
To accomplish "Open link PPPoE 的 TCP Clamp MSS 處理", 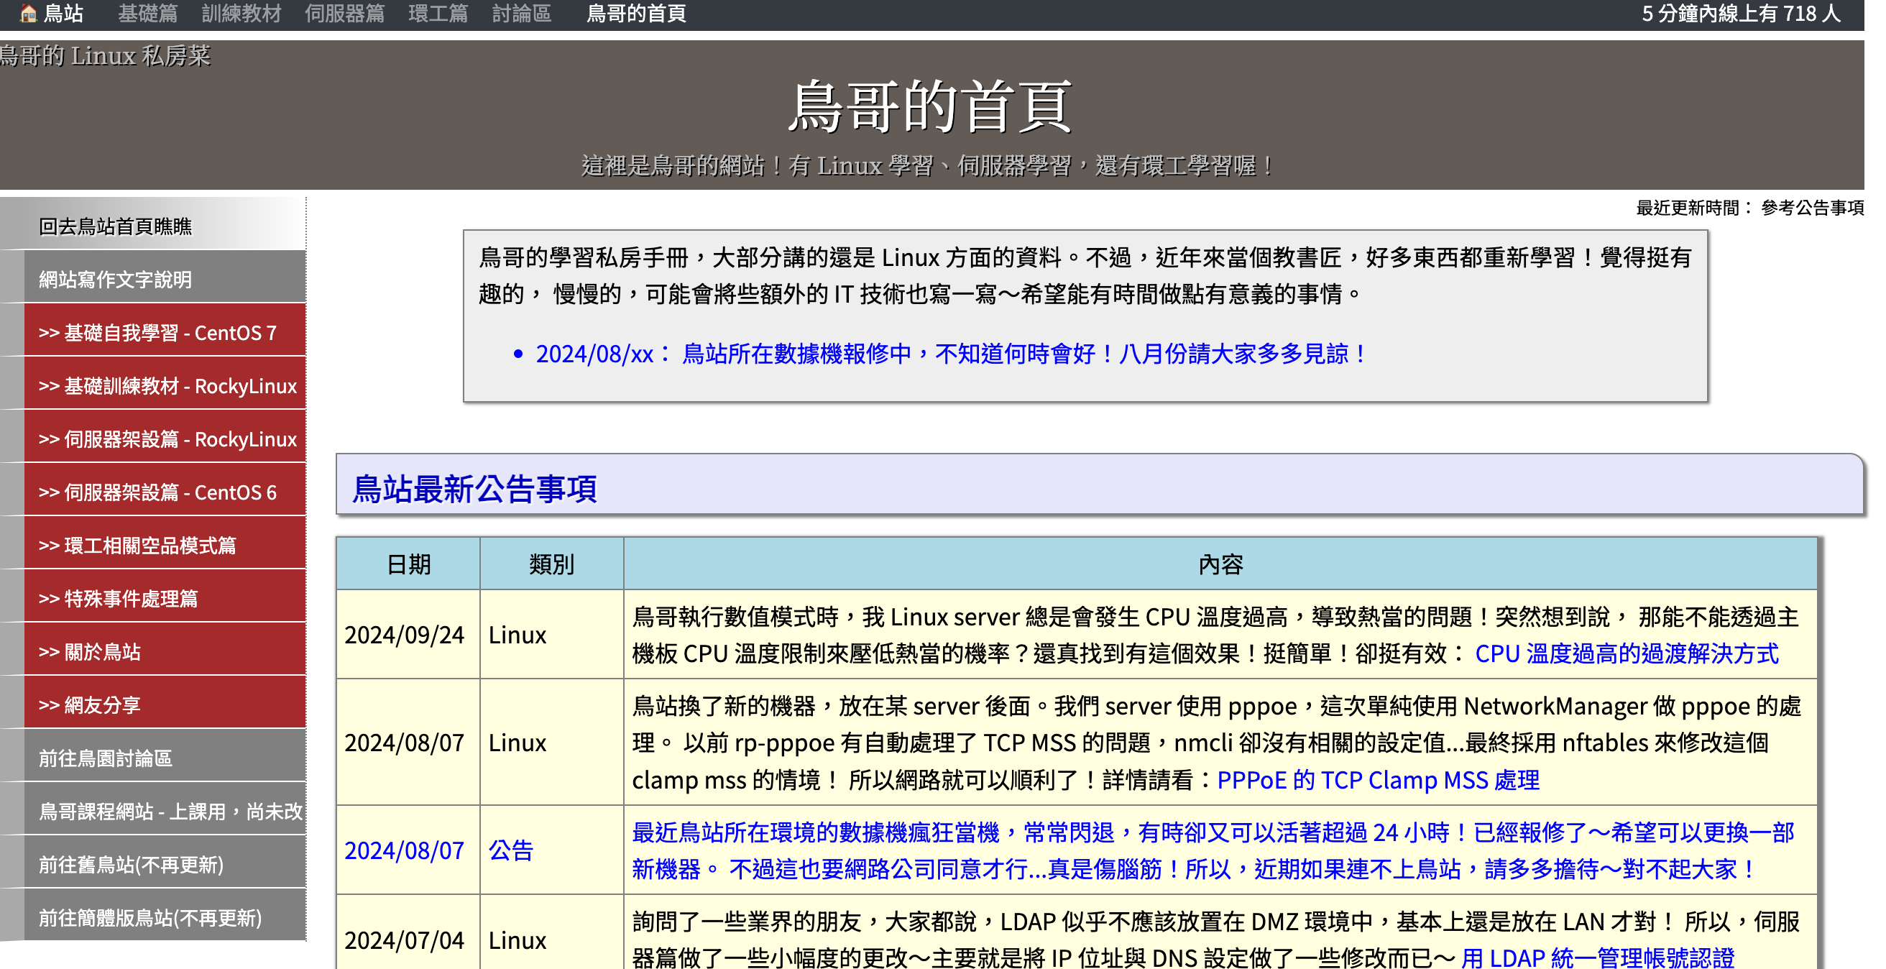I will click(1377, 780).
